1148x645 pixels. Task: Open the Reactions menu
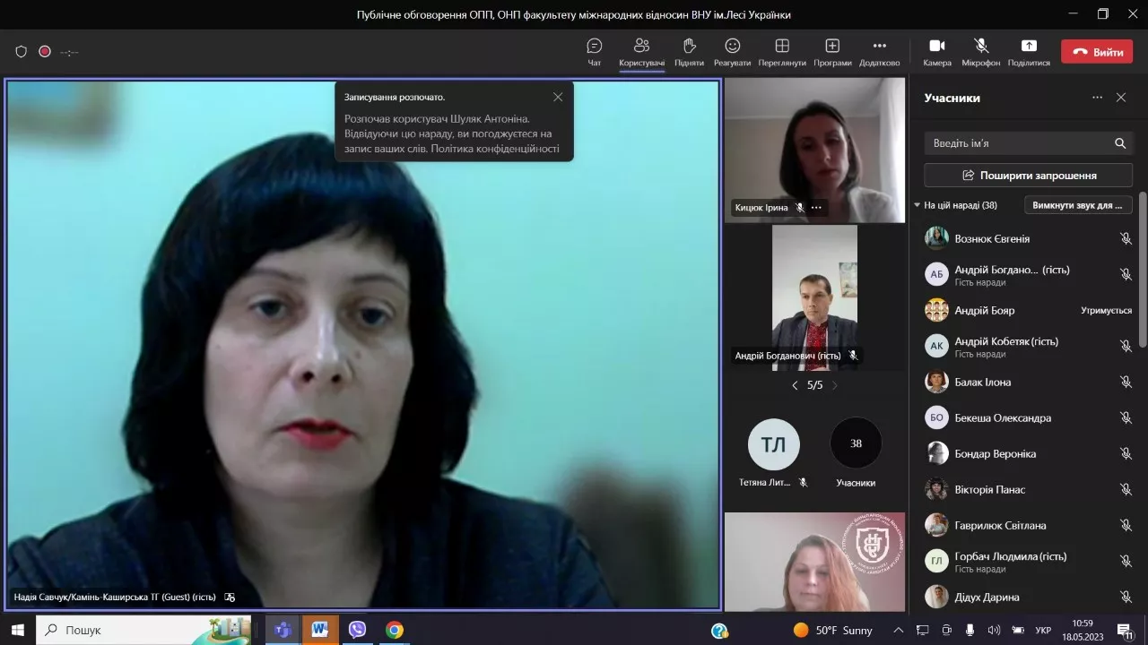coord(732,52)
